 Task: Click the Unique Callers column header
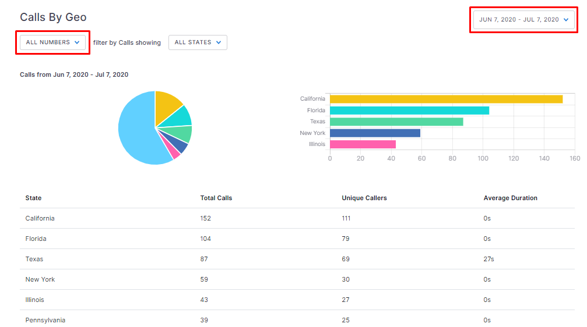(x=364, y=198)
